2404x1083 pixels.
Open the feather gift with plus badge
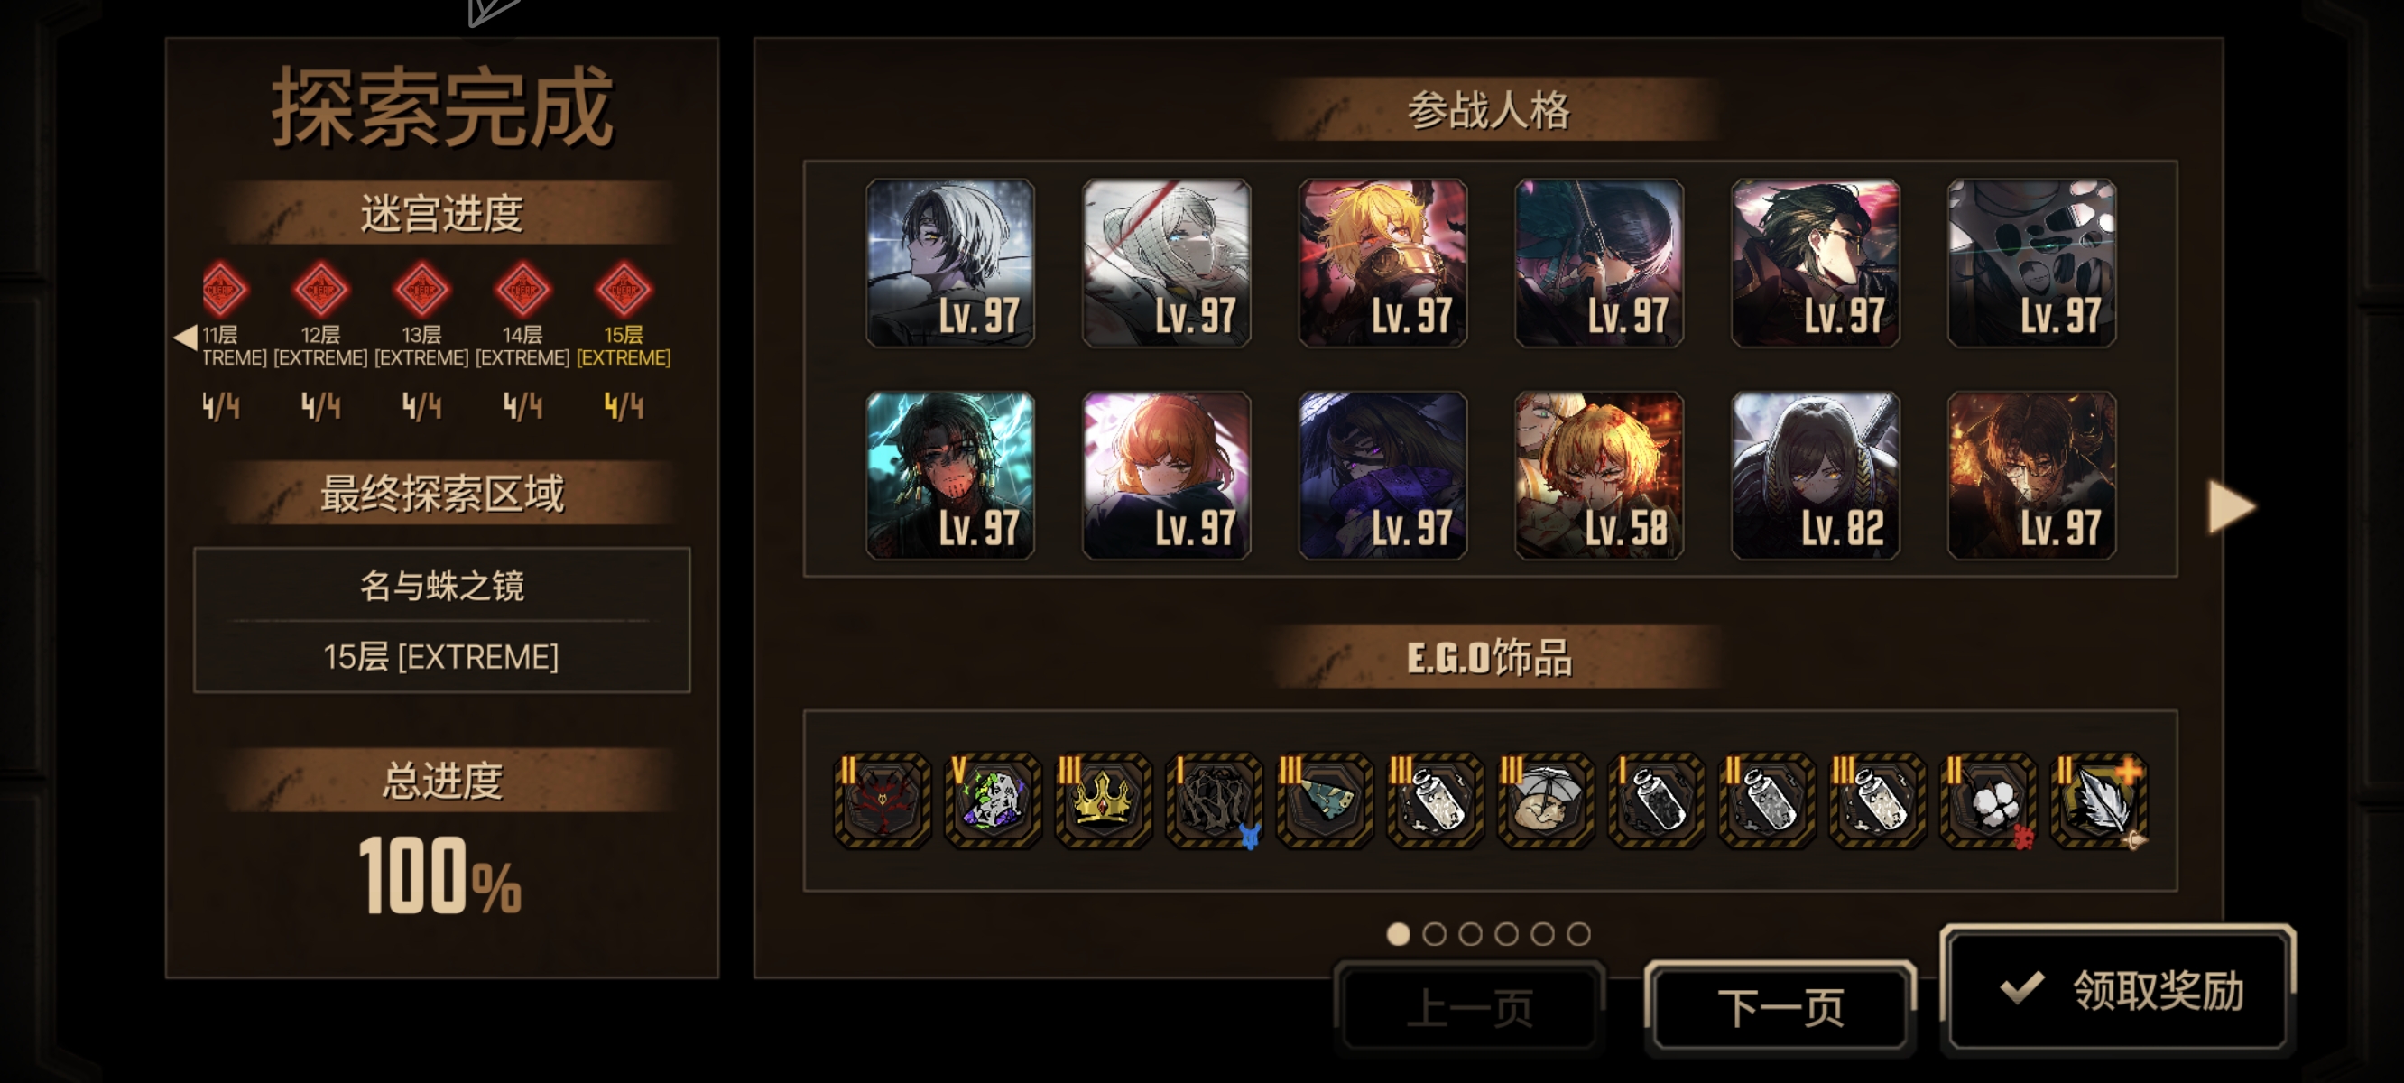(x=2099, y=801)
